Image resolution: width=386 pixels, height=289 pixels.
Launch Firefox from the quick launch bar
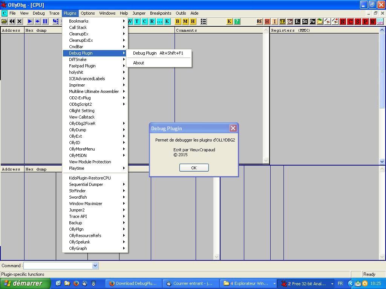[76, 283]
